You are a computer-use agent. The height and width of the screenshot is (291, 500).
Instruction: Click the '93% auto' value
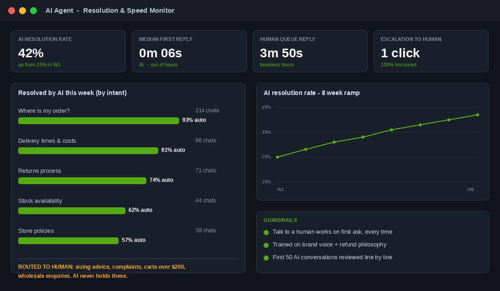(194, 120)
